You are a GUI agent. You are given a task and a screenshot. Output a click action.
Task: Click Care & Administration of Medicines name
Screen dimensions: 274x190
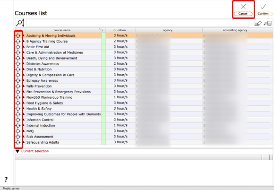[54, 52]
